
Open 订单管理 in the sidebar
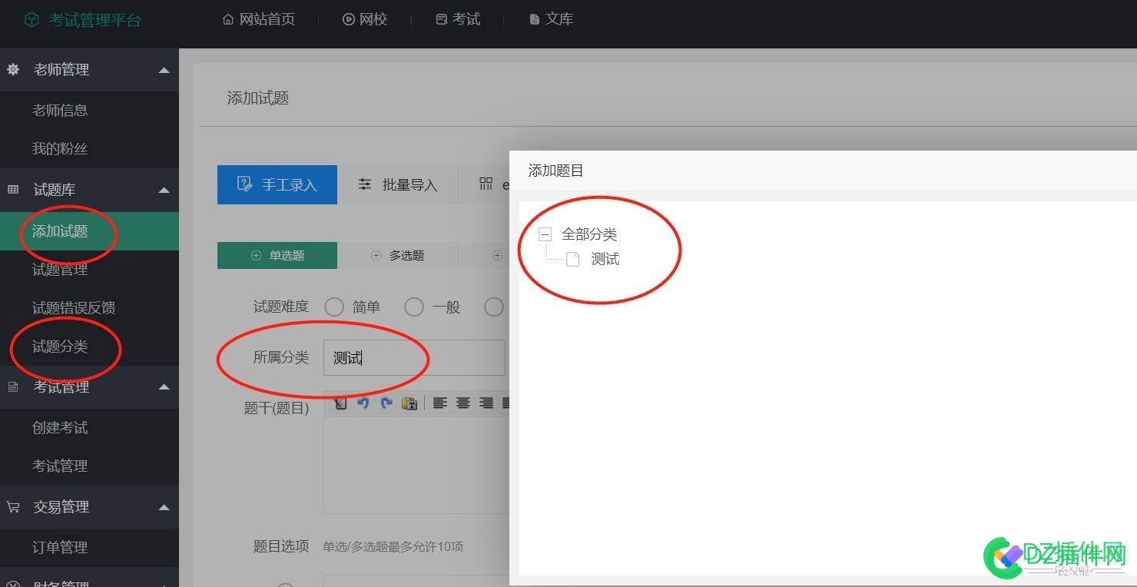(60, 547)
